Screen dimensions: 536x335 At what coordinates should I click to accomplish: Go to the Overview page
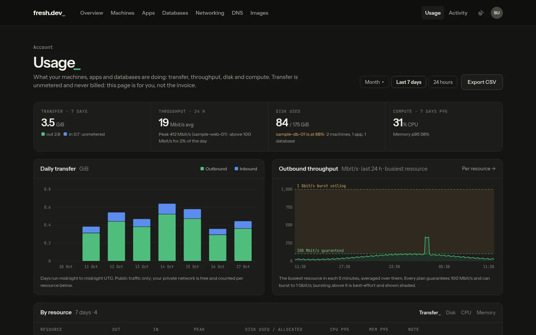(x=91, y=13)
